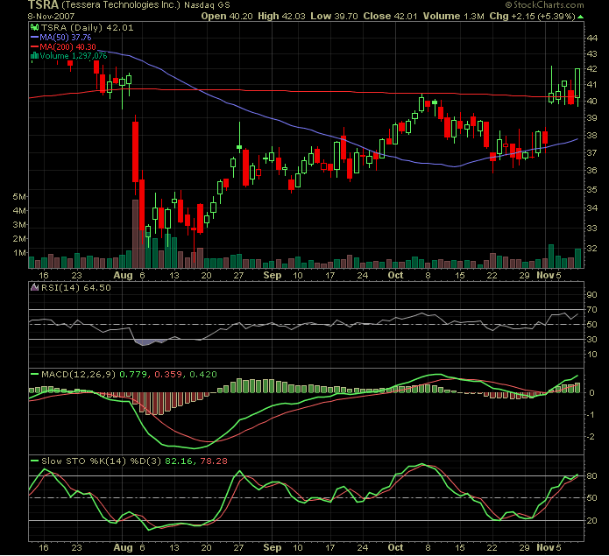Click 'Aug' on the price chart date axis
Viewport: 609px width, 556px height.
pyautogui.click(x=124, y=276)
